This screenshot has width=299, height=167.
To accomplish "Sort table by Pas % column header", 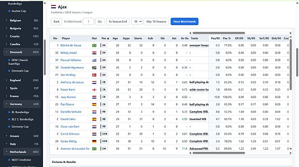I will [227, 38].
